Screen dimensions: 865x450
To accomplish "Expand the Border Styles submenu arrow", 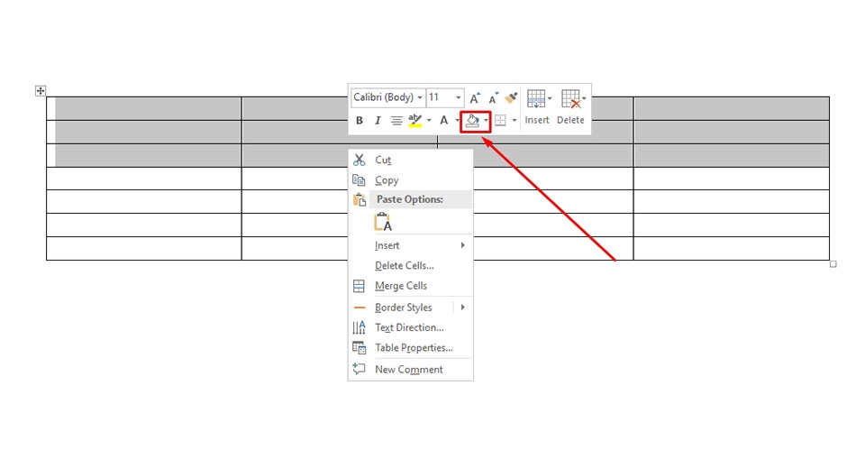I will 463,307.
